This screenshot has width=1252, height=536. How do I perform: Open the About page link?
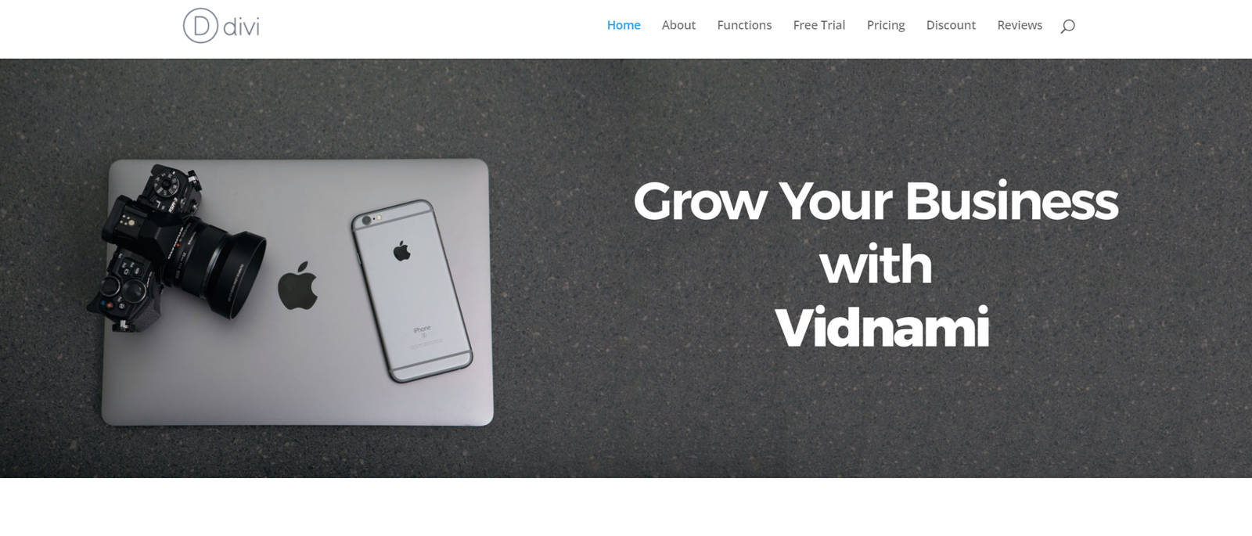pos(678,25)
